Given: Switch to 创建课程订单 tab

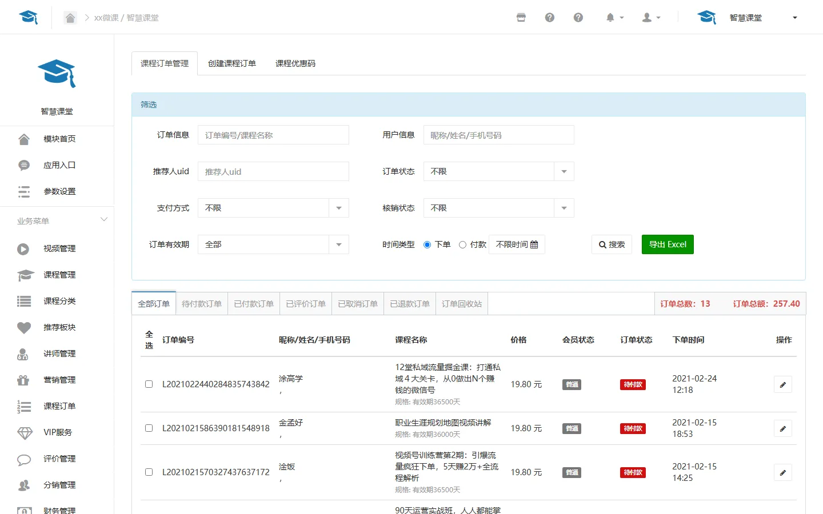Looking at the screenshot, I should pyautogui.click(x=232, y=63).
